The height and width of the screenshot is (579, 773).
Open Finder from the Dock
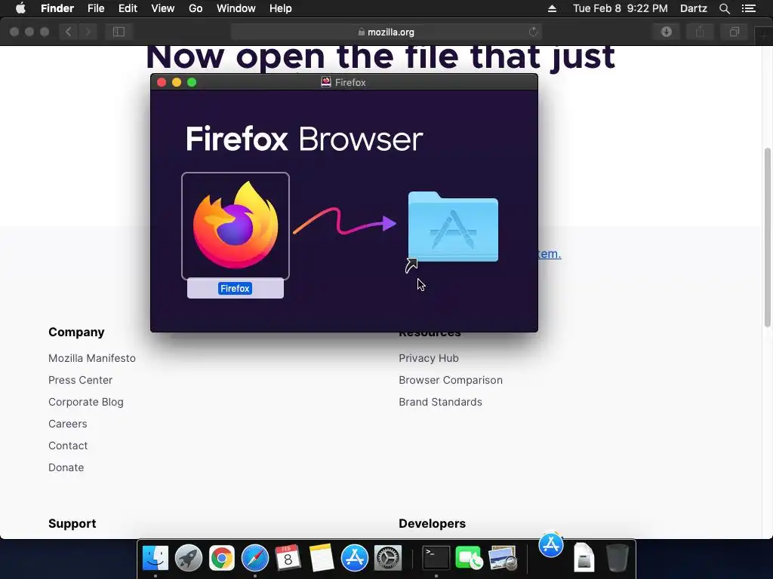point(156,559)
